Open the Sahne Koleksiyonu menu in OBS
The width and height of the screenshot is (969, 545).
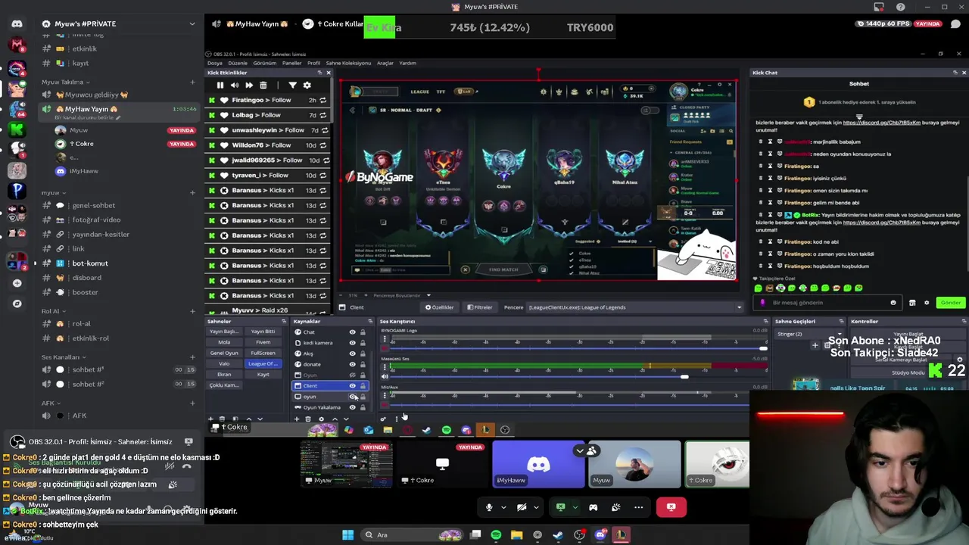click(x=348, y=63)
